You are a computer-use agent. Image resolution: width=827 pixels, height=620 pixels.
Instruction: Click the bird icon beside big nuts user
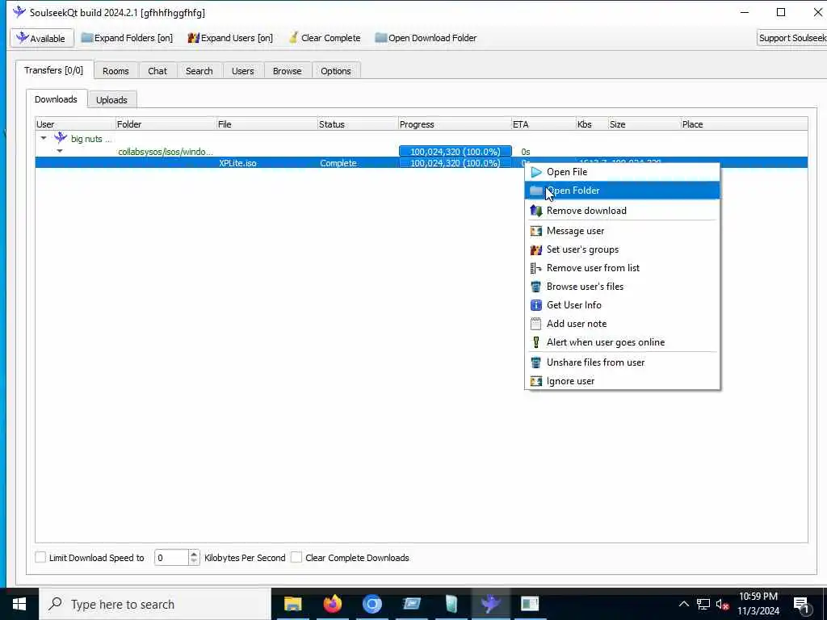pyautogui.click(x=61, y=138)
